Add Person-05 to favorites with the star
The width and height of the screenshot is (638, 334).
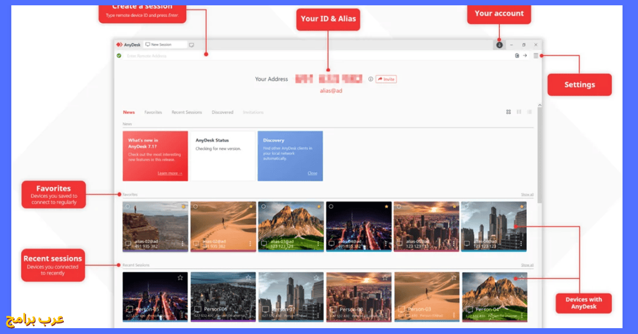click(180, 278)
